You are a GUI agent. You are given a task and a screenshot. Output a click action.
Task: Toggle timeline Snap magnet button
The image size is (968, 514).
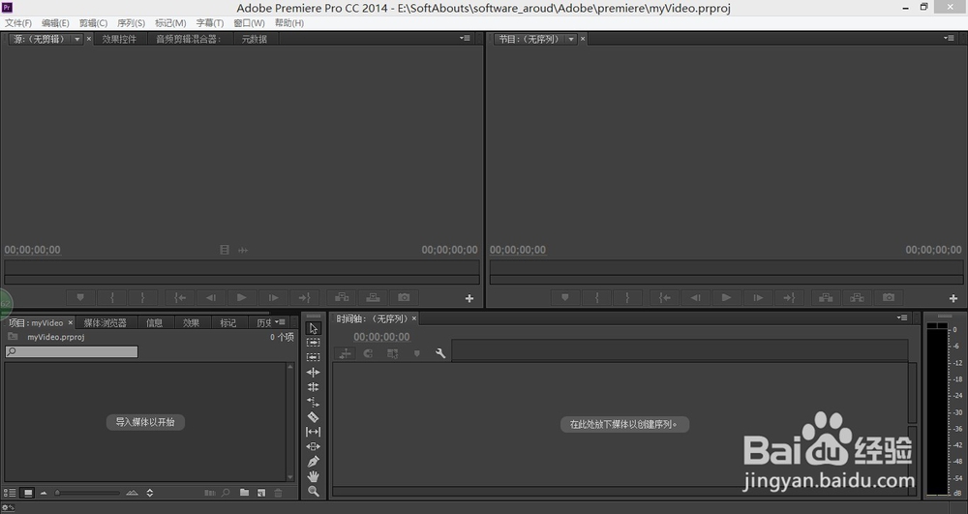[369, 353]
